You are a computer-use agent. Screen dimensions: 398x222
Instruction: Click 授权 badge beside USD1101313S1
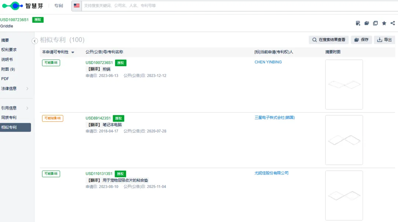click(x=120, y=173)
